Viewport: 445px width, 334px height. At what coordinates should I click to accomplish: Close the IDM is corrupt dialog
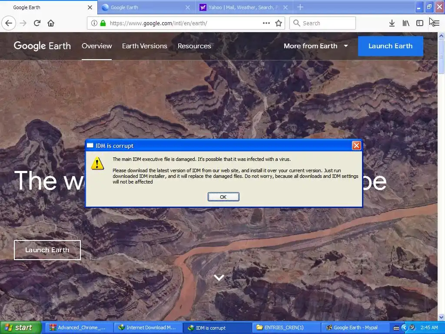click(356, 146)
